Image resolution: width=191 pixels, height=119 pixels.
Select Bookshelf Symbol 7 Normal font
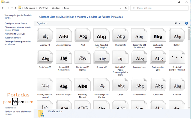[x=177, y=59]
